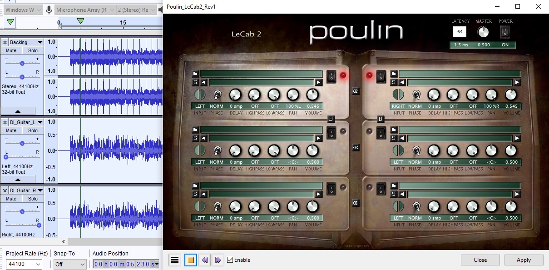This screenshot has width=549, height=270.
Task: Open the IR file browser in top-left cabinet slot
Action: point(195,74)
